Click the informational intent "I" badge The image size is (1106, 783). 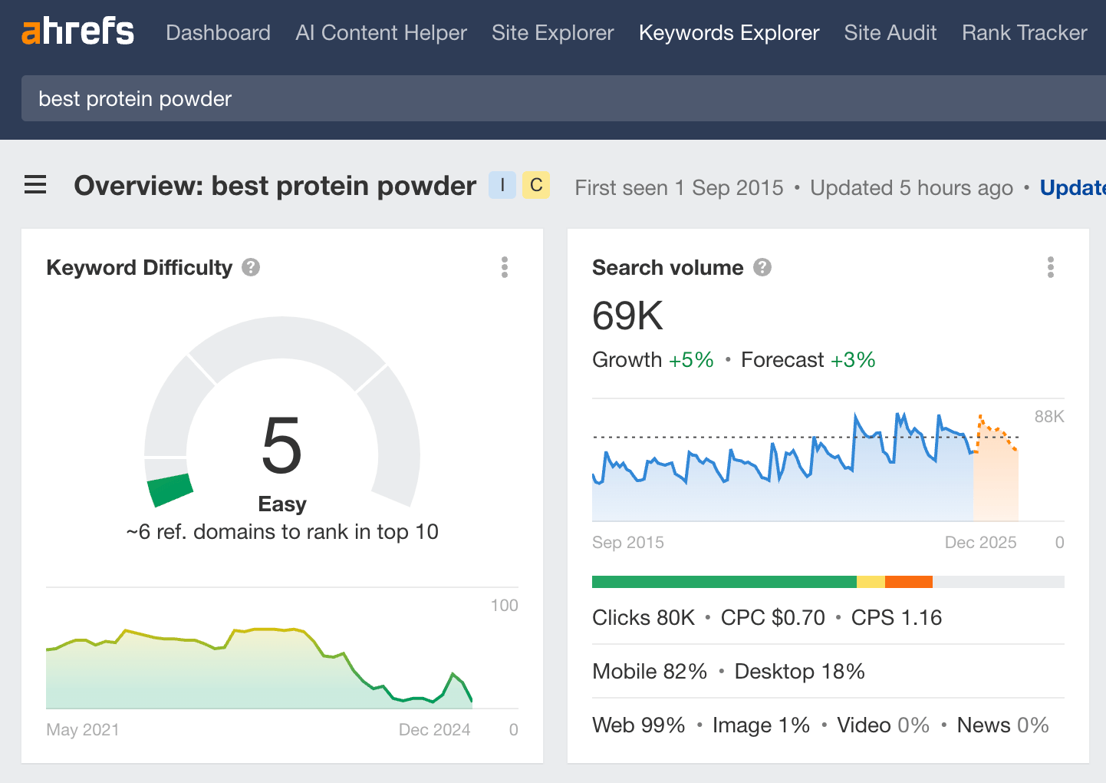click(502, 185)
